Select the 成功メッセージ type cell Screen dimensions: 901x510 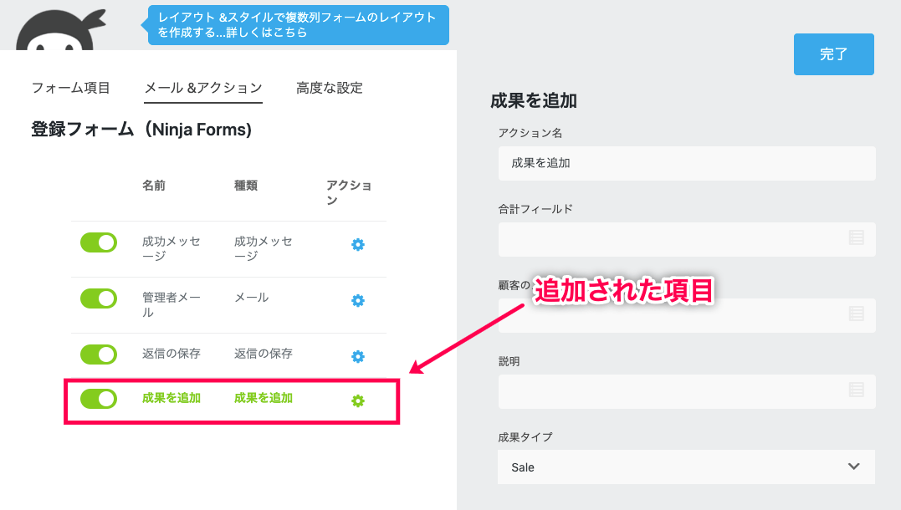(x=264, y=248)
